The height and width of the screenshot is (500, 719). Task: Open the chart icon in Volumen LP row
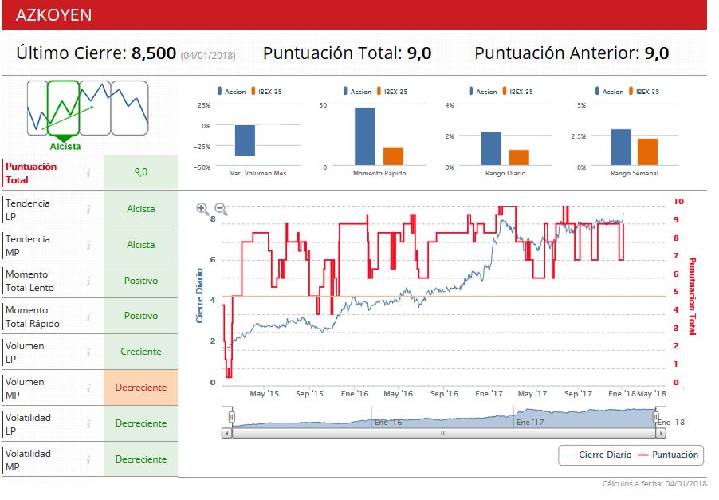point(88,352)
